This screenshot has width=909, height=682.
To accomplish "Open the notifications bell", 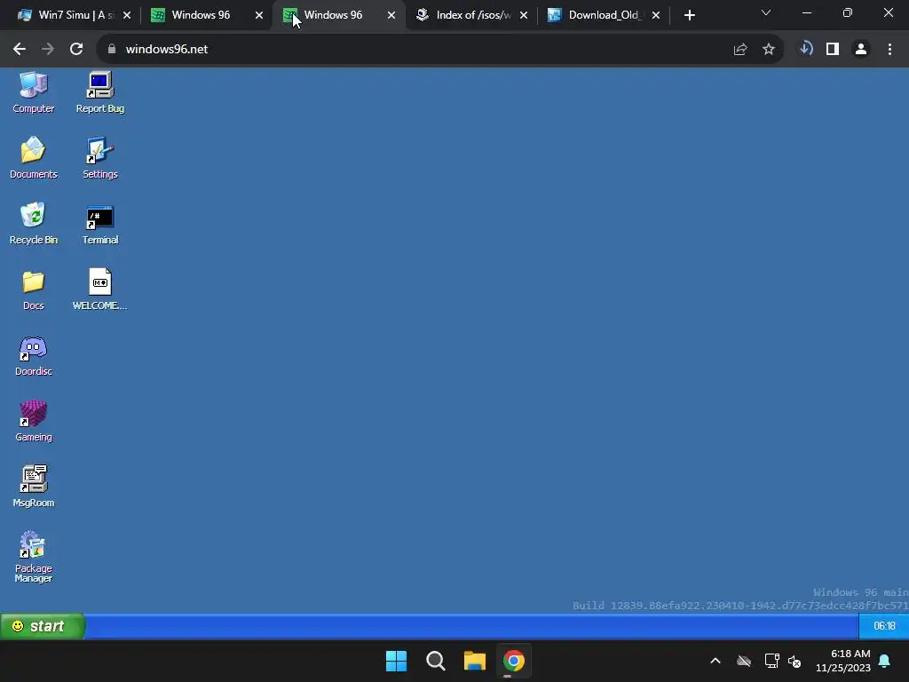I will 885,661.
